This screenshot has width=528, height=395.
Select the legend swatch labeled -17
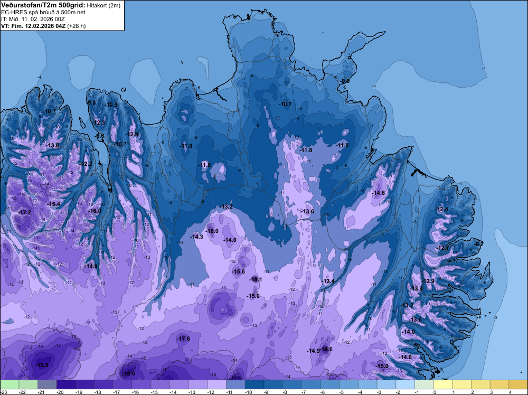122,384
